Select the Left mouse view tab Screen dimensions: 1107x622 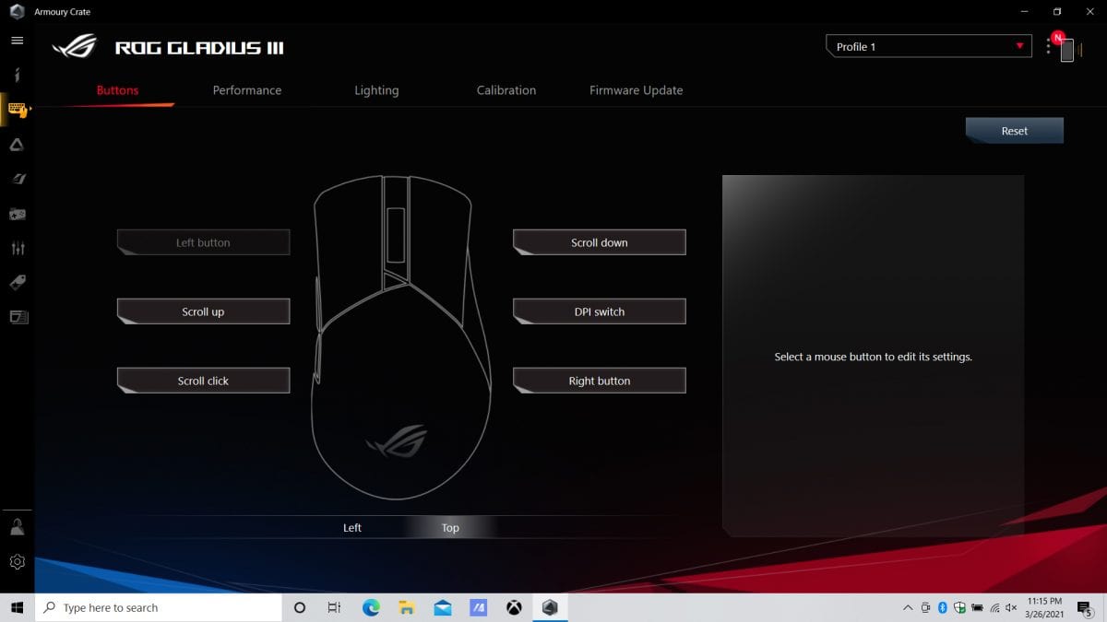point(352,528)
